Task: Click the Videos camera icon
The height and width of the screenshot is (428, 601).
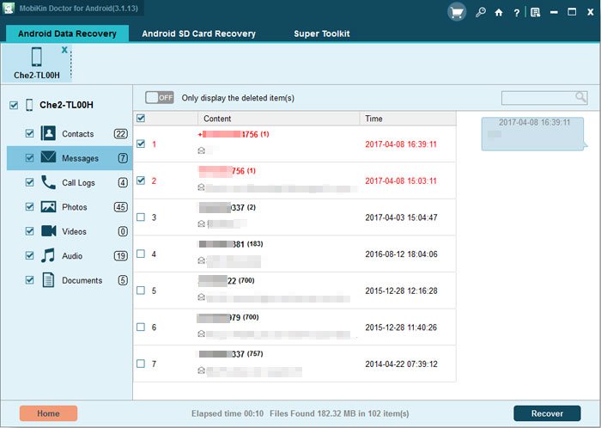Action: [48, 231]
